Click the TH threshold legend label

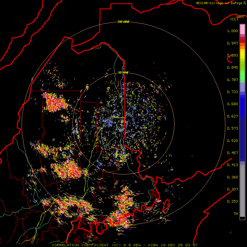click(x=236, y=214)
